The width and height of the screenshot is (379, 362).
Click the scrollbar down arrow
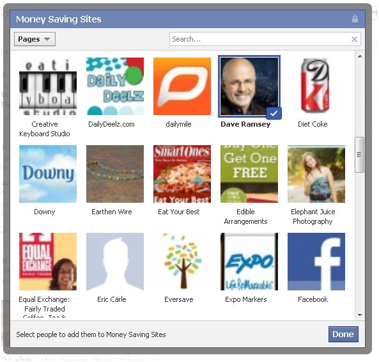[x=360, y=315]
